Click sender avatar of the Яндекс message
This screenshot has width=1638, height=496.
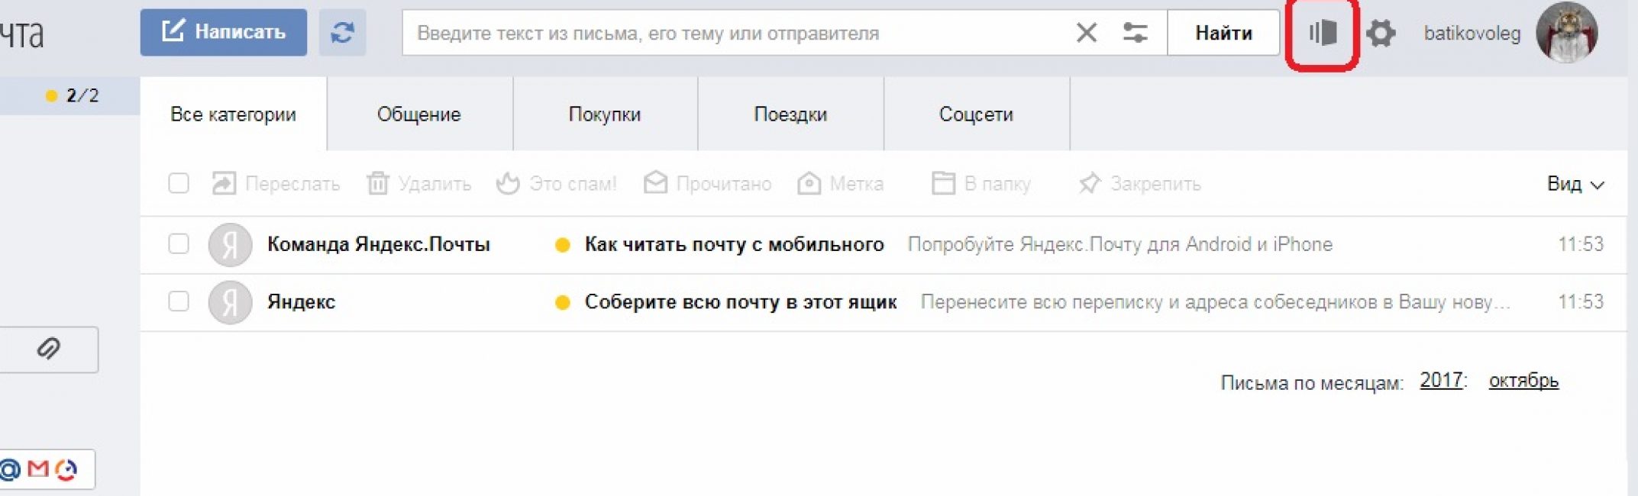pyautogui.click(x=230, y=302)
